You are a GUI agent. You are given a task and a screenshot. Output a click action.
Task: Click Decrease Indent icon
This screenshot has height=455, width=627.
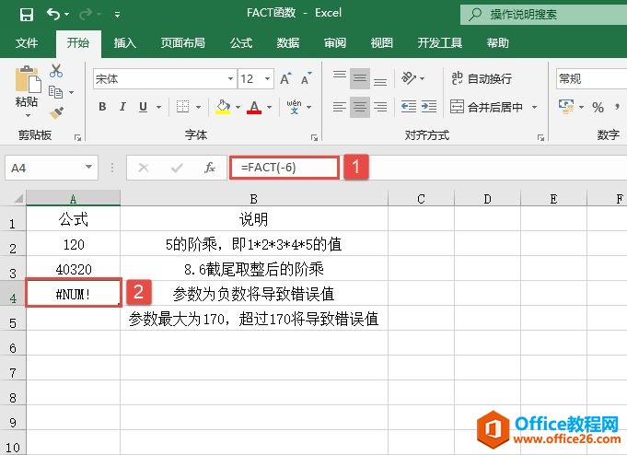click(409, 107)
